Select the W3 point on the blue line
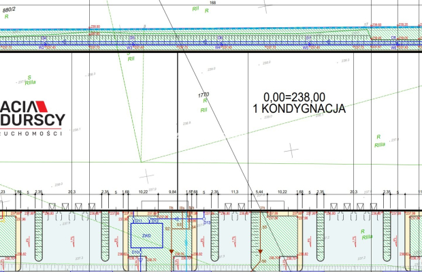Viewport: 422px width, 272px height. tap(130, 48)
